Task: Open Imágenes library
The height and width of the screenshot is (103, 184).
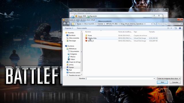Action: pyautogui.click(x=74, y=54)
